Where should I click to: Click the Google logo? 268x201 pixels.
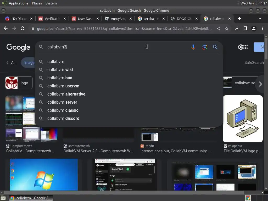point(18,47)
